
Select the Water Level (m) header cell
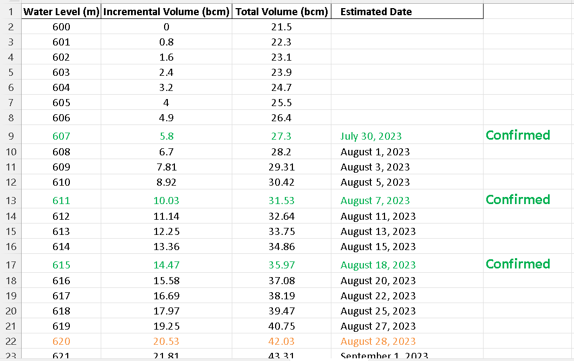[x=61, y=12]
